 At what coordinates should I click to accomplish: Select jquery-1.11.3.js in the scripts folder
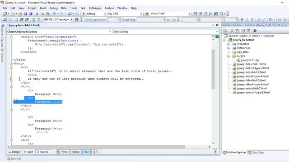[250, 60]
